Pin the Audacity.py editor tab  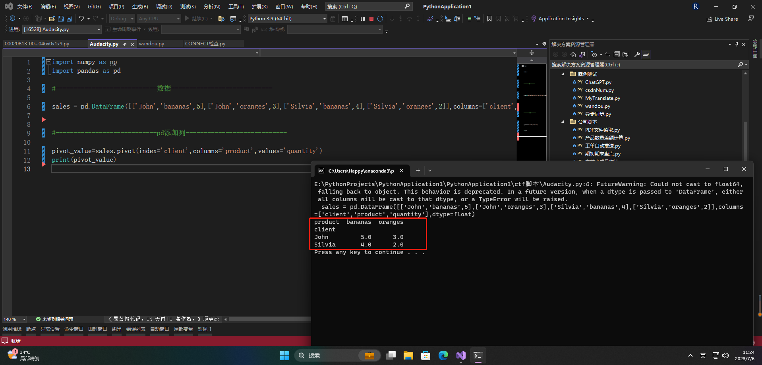(x=125, y=44)
